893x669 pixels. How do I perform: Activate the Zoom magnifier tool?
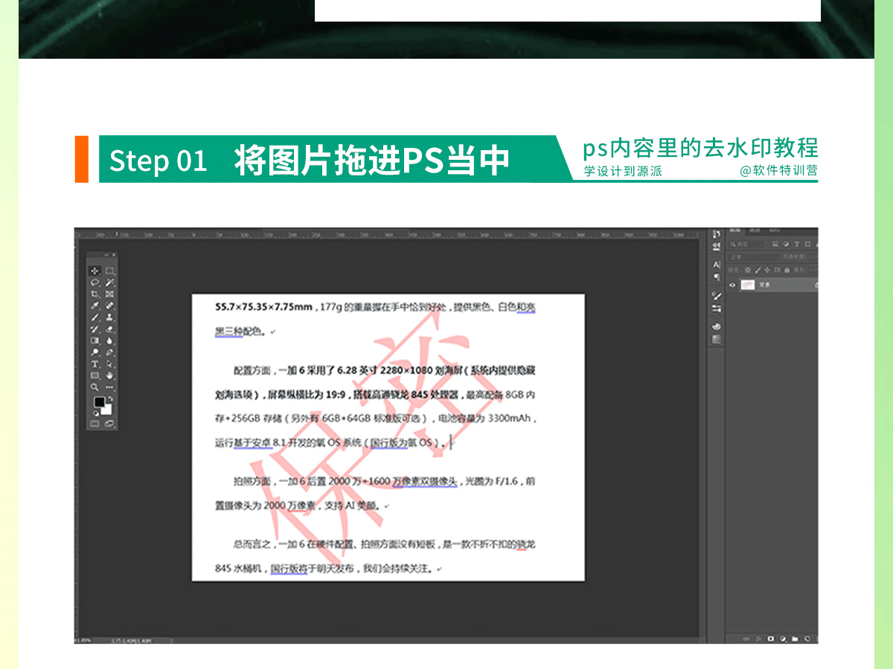(95, 387)
